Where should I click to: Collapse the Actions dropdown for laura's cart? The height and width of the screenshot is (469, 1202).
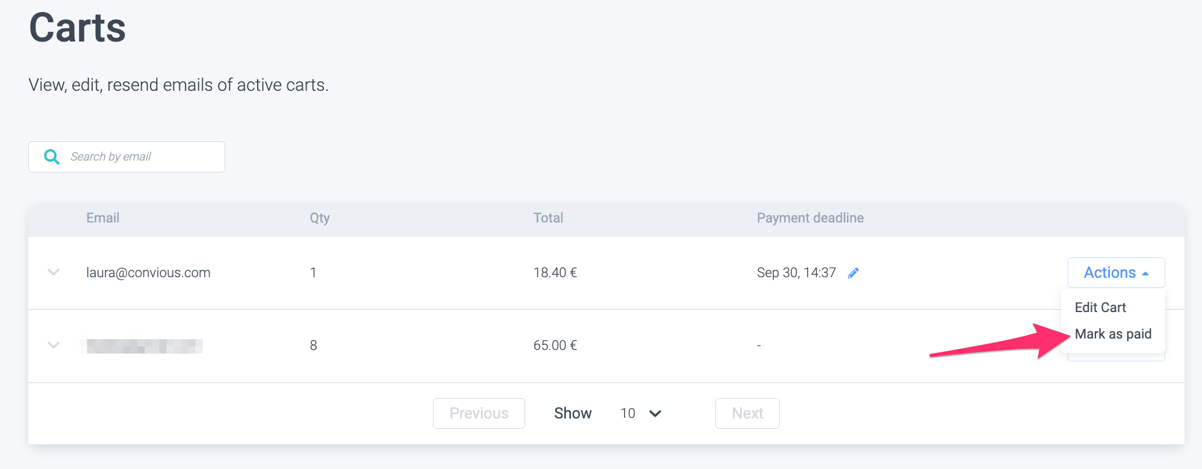click(x=1116, y=272)
